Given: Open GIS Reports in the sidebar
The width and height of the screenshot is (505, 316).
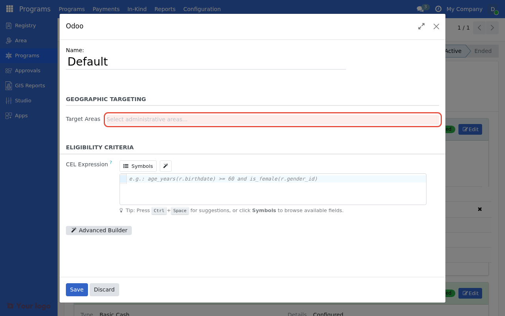Looking at the screenshot, I should [30, 85].
